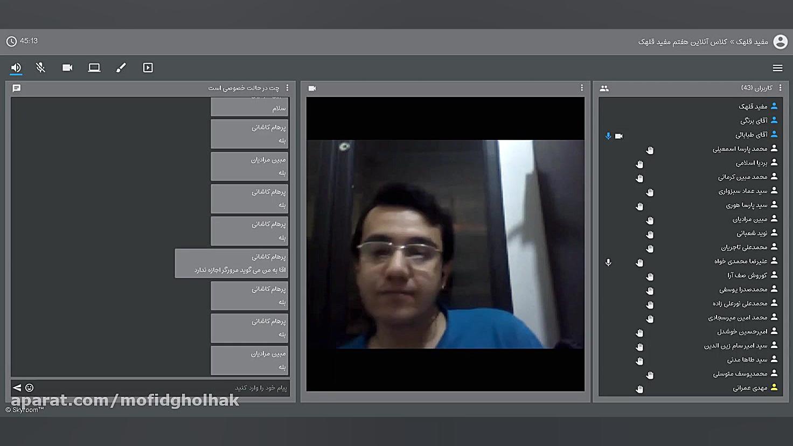
Task: Select user آقای برنگی in the users list
Action: pos(690,120)
